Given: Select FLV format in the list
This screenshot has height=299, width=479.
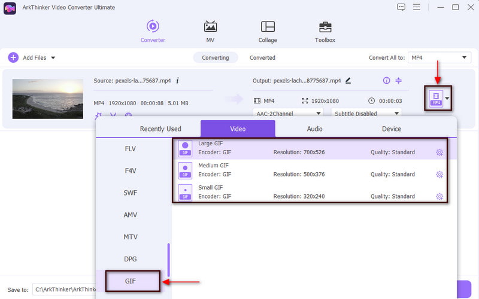Looking at the screenshot, I should coord(131,148).
